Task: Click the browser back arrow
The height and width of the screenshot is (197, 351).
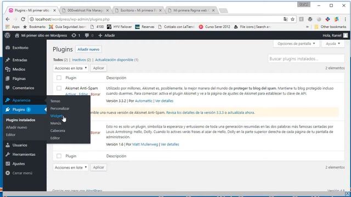Action: pos(8,19)
